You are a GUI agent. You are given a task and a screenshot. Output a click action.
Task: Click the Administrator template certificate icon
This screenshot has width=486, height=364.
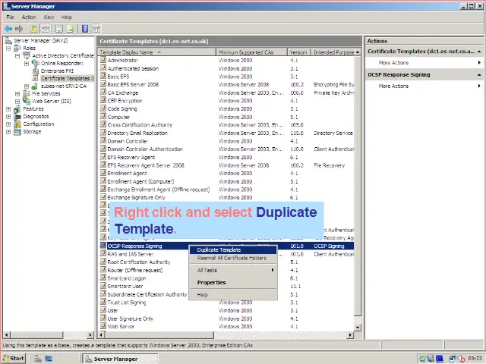103,60
